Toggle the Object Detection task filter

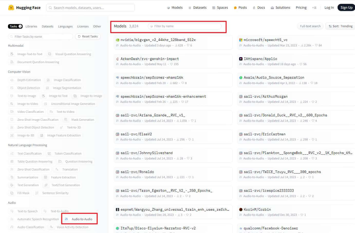pyautogui.click(x=25, y=88)
